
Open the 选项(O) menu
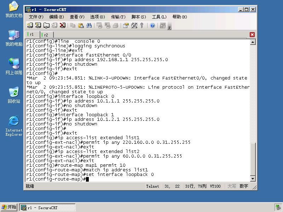tap(98, 17)
